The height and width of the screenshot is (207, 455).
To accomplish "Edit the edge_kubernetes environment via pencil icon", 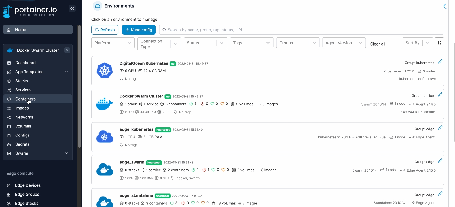I will 440,128.
